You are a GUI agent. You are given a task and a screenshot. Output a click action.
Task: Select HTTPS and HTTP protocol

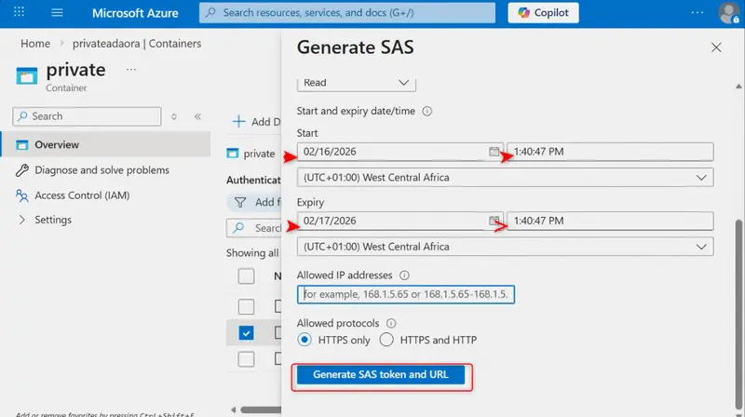(x=386, y=340)
